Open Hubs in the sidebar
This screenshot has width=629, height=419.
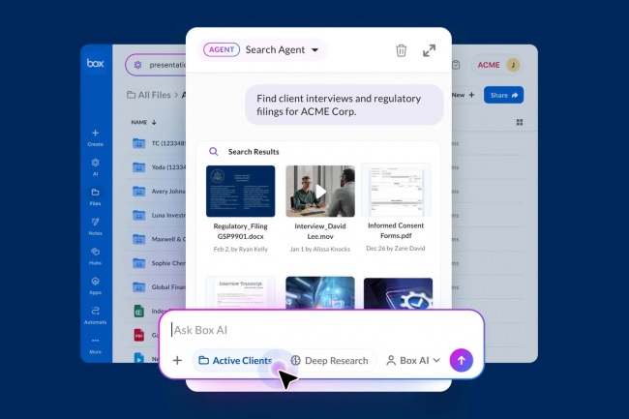(x=95, y=255)
